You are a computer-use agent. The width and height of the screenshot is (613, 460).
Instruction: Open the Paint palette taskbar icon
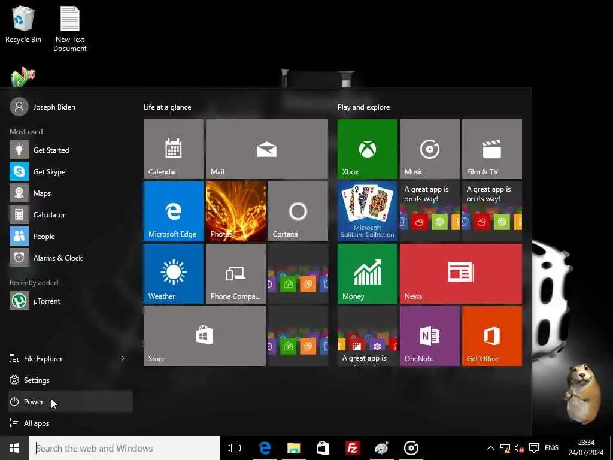[381, 448]
